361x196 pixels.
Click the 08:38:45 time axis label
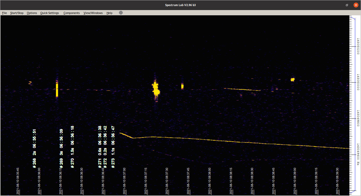274,181
